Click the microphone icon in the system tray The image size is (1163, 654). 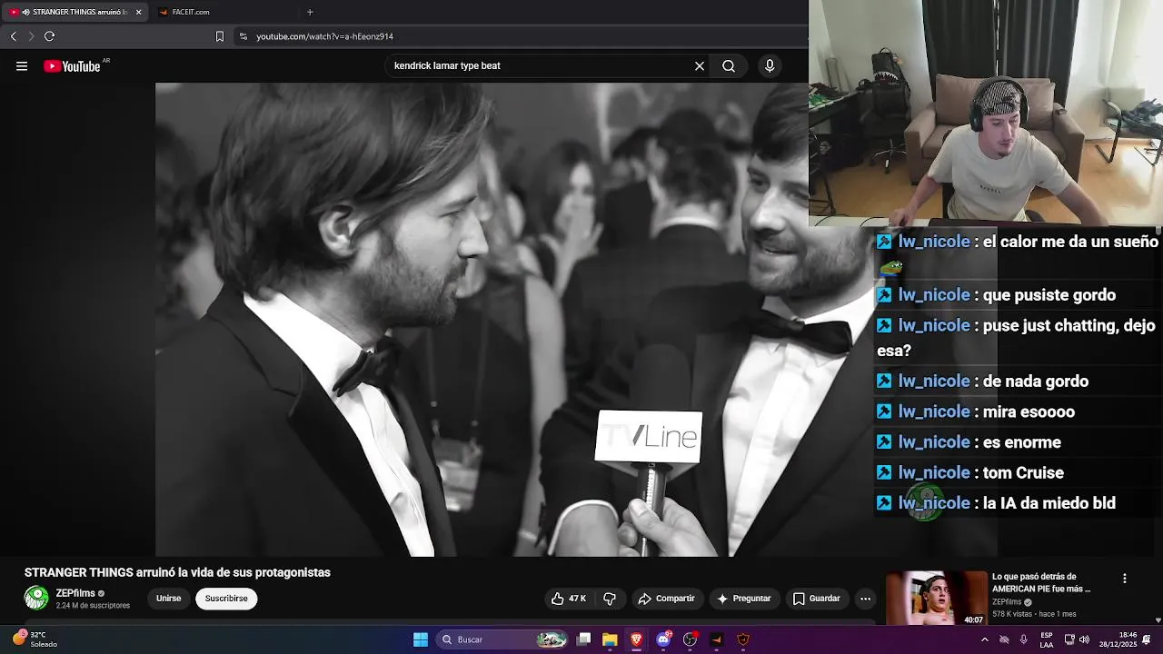click(x=1024, y=639)
